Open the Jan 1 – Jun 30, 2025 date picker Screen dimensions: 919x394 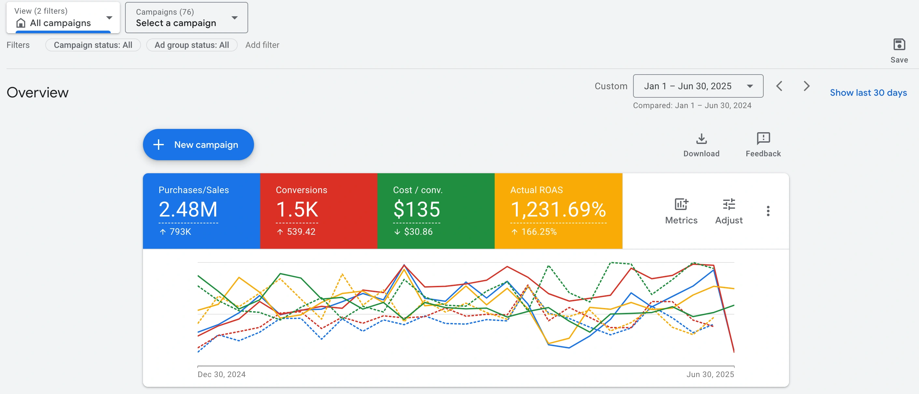(x=698, y=86)
